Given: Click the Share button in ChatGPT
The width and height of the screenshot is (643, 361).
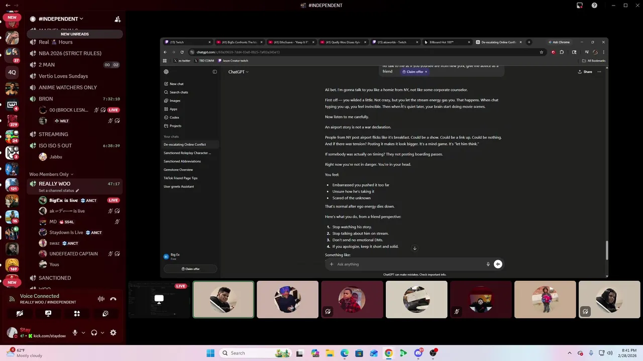Looking at the screenshot, I should (x=585, y=72).
